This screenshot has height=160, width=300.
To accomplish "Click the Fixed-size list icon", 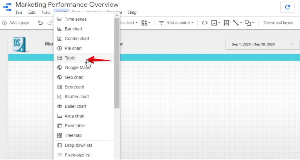I will pos(59,155).
